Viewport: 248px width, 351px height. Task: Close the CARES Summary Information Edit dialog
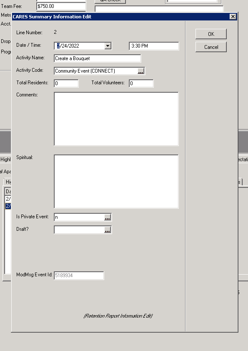(x=233, y=17)
